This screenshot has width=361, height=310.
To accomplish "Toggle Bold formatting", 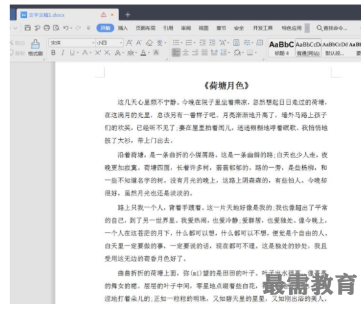I will click(x=53, y=52).
